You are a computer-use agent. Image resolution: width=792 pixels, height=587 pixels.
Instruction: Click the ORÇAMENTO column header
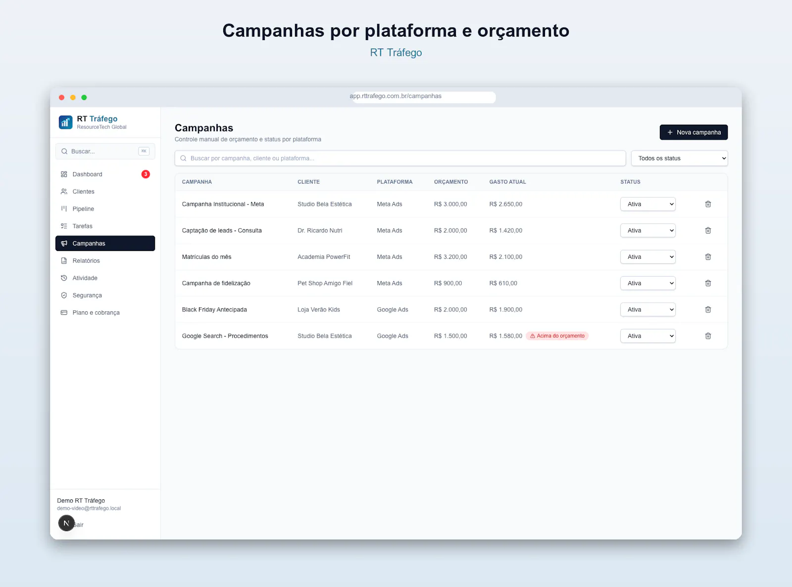click(x=451, y=182)
